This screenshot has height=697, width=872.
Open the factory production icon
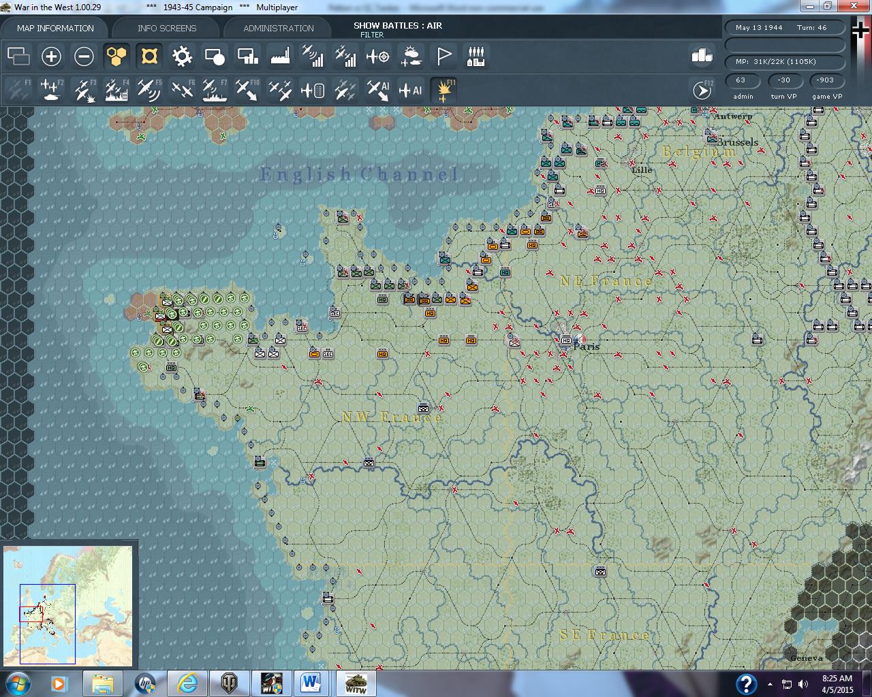pyautogui.click(x=280, y=56)
